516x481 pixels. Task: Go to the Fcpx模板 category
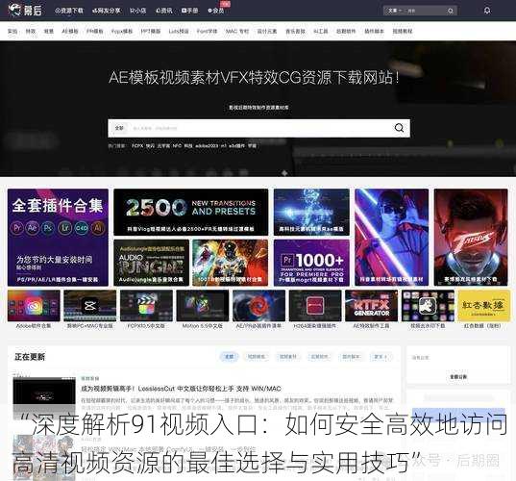click(x=122, y=32)
